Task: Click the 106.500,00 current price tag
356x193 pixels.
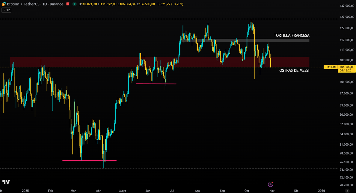Action: (347, 67)
